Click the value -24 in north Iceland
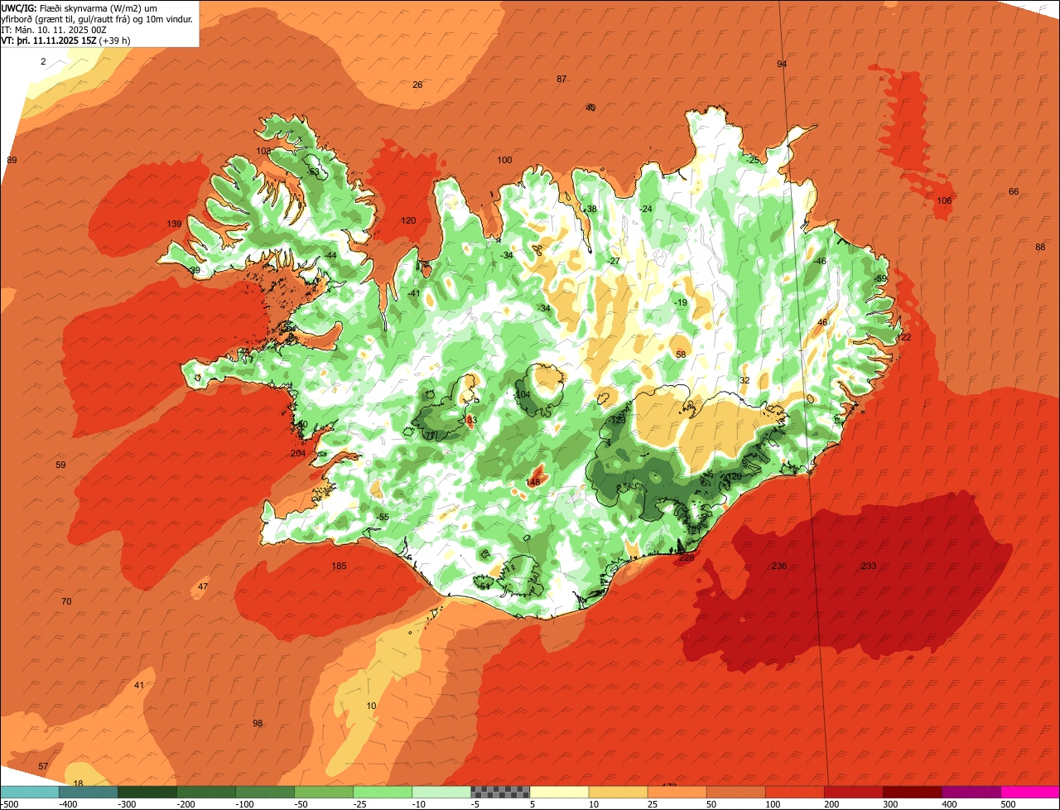This screenshot has height=810, width=1060. 646,209
